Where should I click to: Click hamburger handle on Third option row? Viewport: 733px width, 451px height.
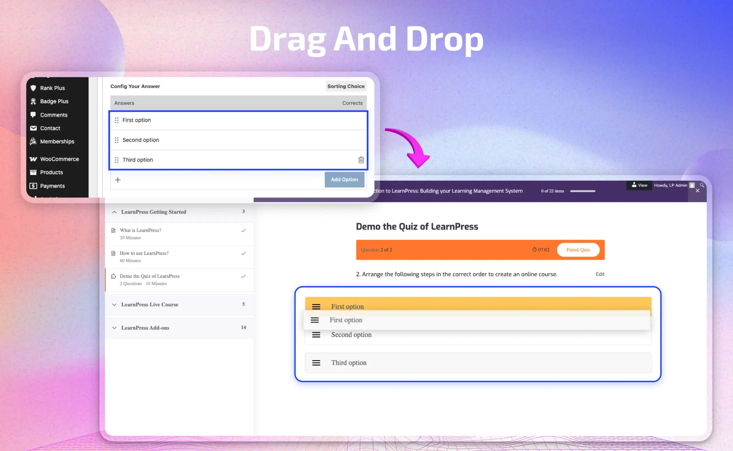coord(316,363)
